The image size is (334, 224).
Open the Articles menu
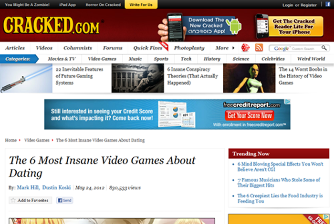(15, 48)
